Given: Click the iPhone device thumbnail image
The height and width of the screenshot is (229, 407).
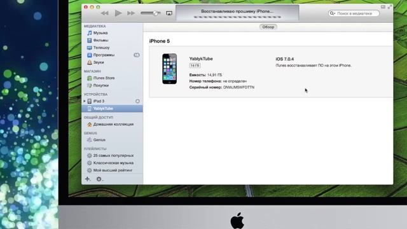Looking at the screenshot, I should [x=170, y=69].
